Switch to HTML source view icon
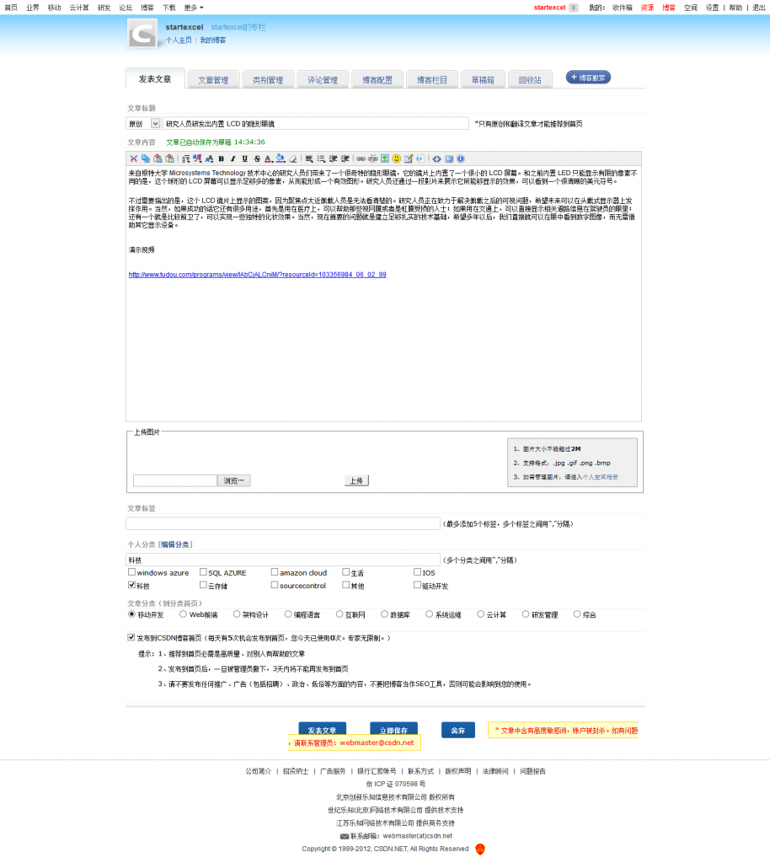This screenshot has width=770, height=863. click(x=436, y=158)
